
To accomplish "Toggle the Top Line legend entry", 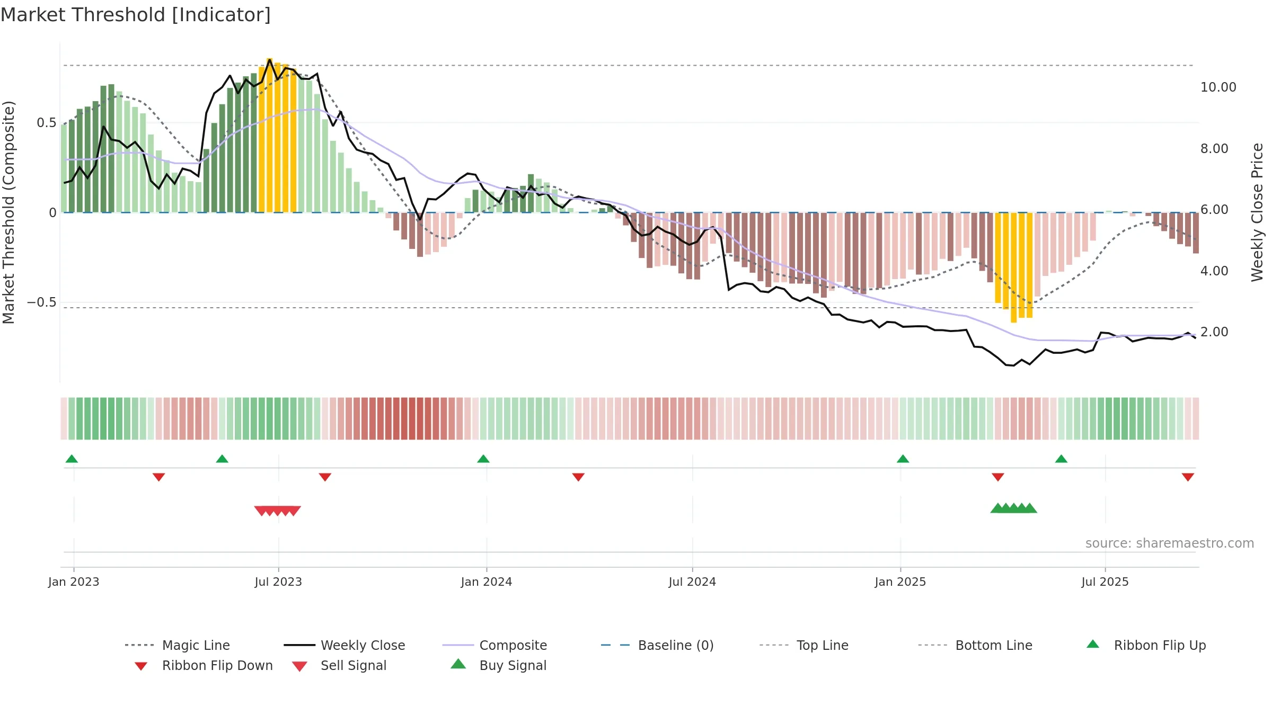I will 803,645.
